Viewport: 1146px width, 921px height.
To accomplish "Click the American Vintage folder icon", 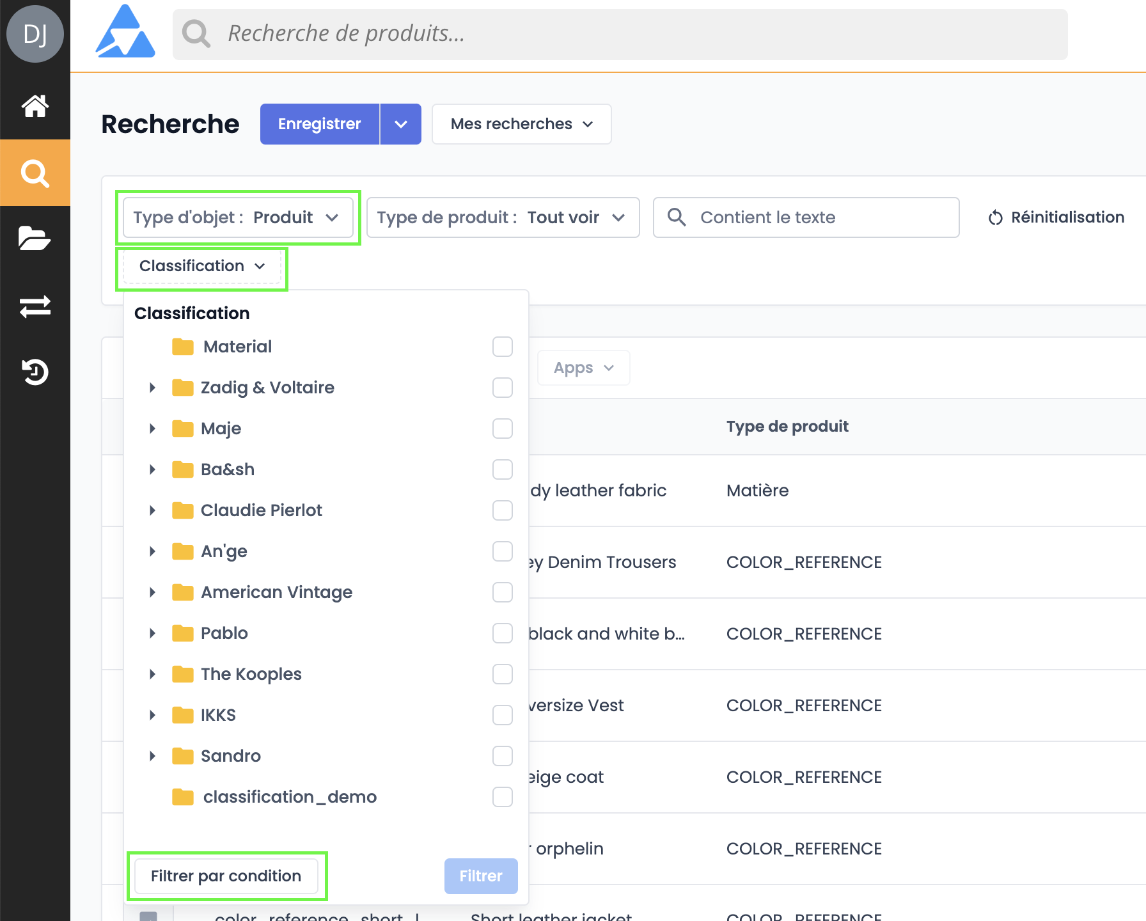I will (183, 592).
